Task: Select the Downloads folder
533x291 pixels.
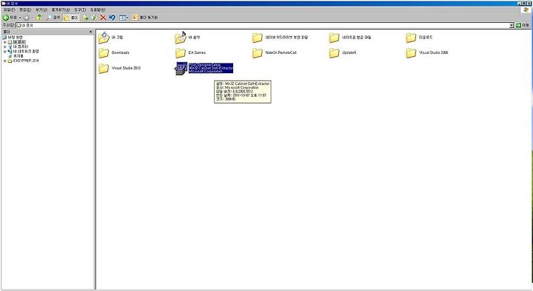Action: coord(114,53)
